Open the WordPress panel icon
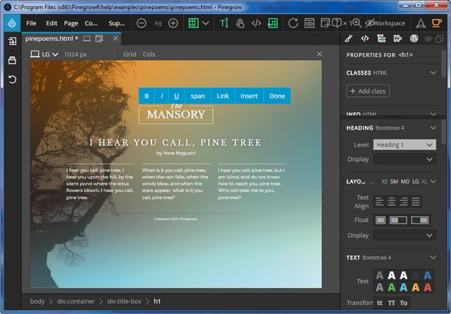This screenshot has height=314, width=451. tap(414, 38)
